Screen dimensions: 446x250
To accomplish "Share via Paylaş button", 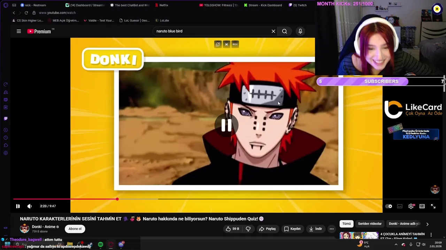I will (268, 229).
